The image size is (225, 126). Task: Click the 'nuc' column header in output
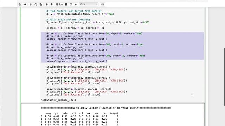(105, 113)
